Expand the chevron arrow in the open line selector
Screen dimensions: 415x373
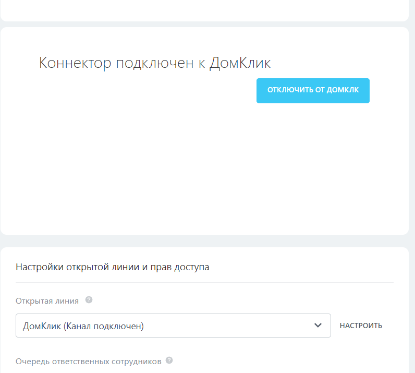(x=318, y=326)
